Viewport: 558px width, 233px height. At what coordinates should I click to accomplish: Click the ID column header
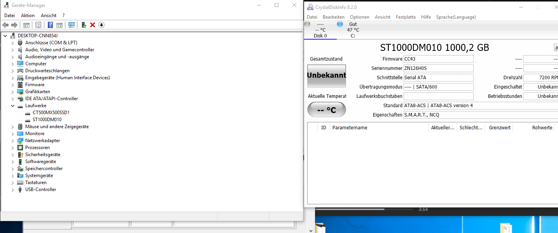[x=324, y=127]
